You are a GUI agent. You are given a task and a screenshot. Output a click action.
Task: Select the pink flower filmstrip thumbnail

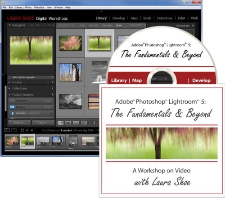point(13,141)
